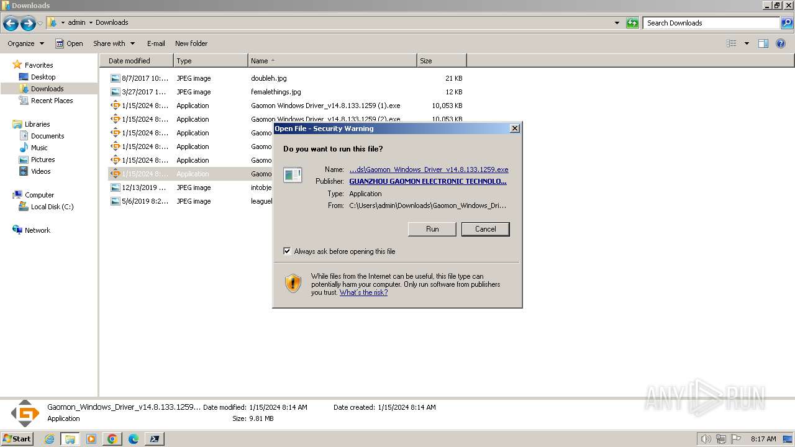Open the Start menu
The image size is (795, 447).
coord(17,438)
